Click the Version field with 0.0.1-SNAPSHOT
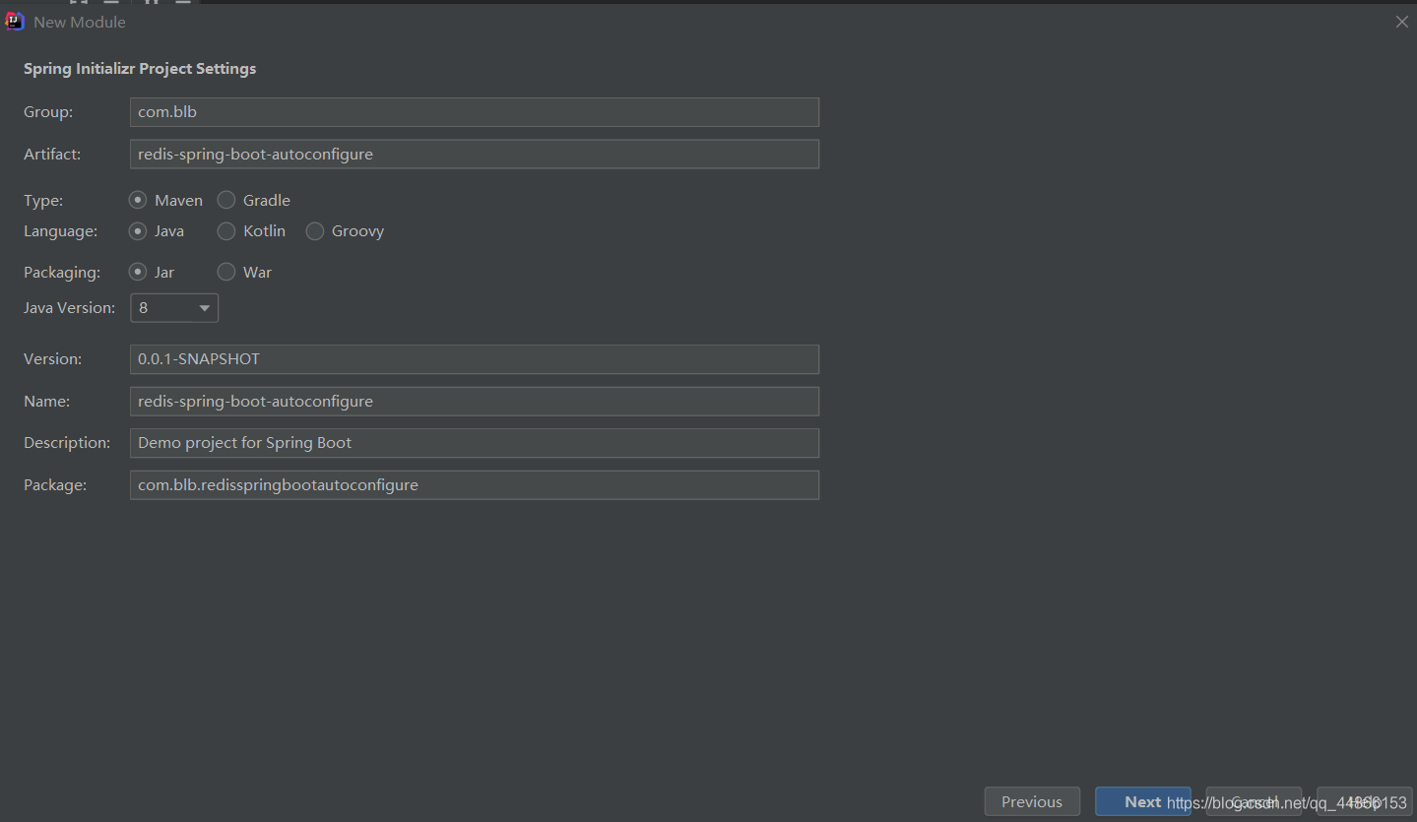Image resolution: width=1417 pixels, height=822 pixels. (x=474, y=359)
